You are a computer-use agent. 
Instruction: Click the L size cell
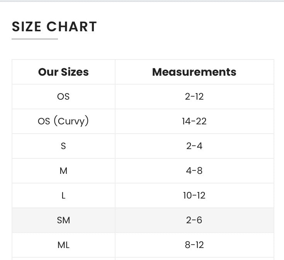tap(63, 195)
